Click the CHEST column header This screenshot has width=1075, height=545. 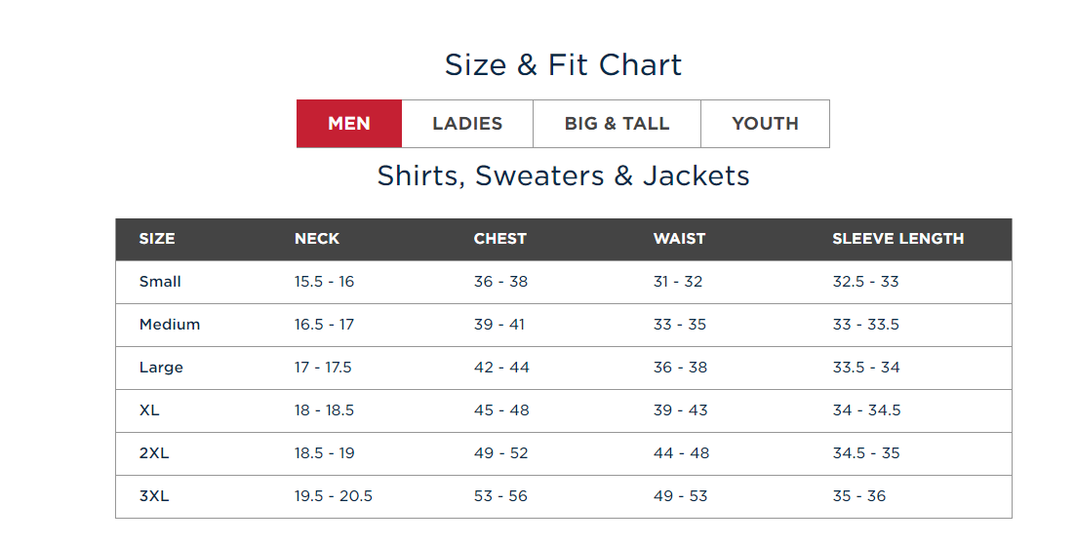point(500,239)
